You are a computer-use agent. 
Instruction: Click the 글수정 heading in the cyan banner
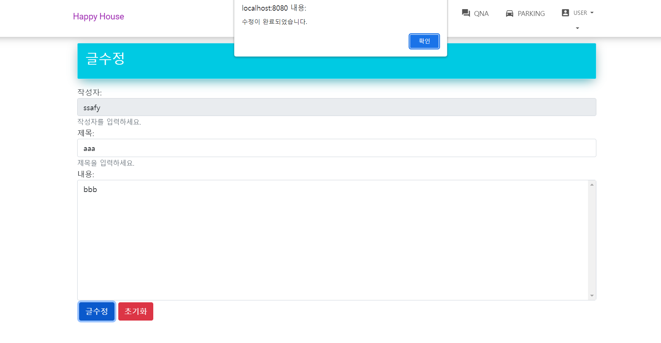105,58
